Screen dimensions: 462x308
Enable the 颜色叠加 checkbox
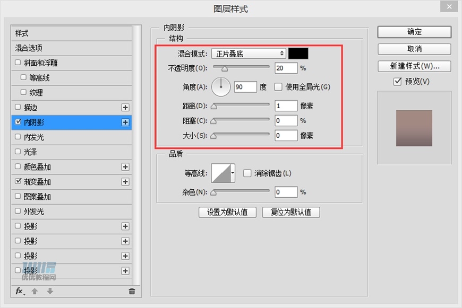[18, 166]
